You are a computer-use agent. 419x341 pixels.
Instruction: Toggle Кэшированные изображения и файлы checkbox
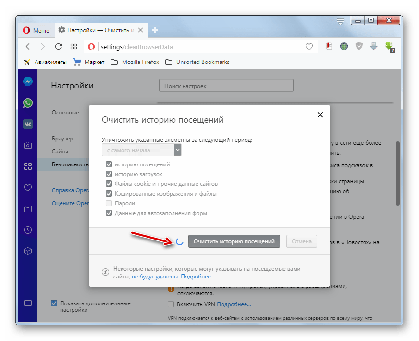tap(109, 193)
